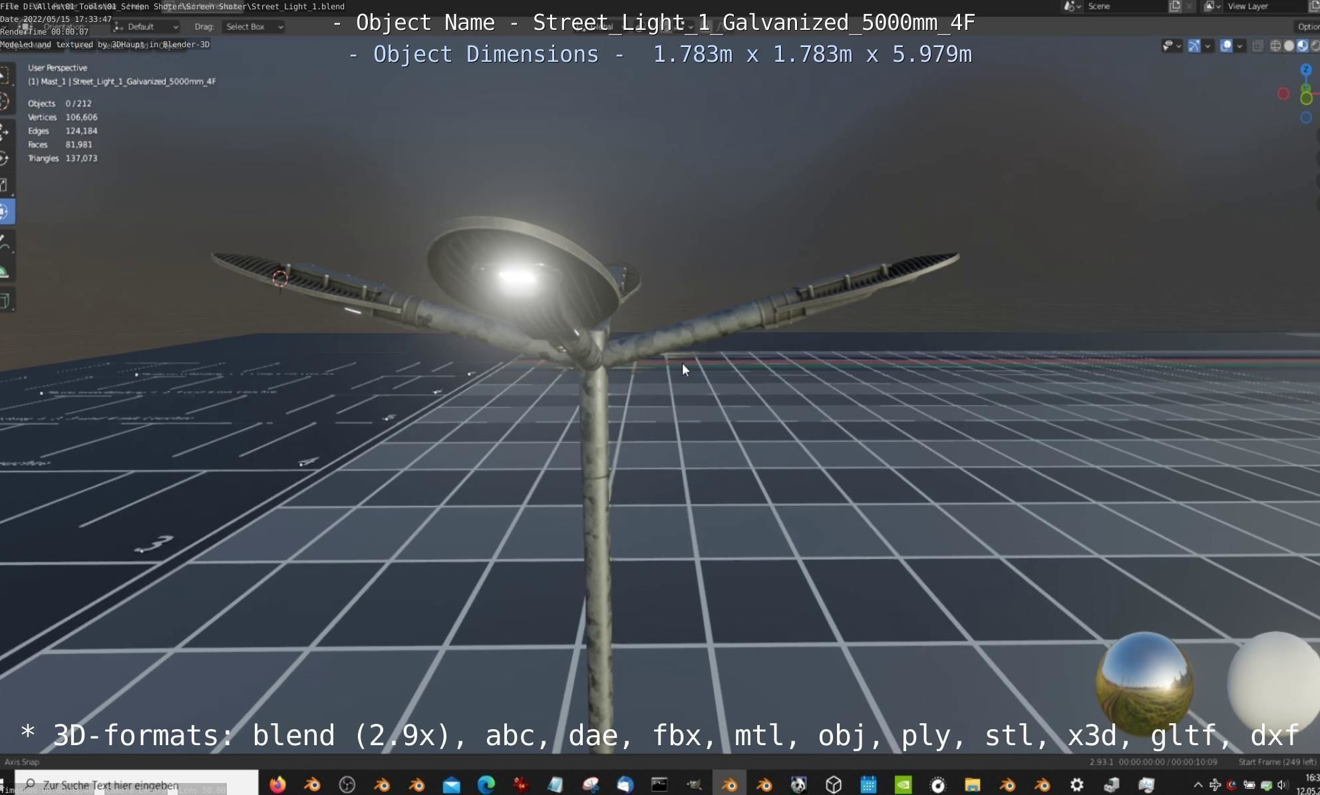Screen dimensions: 1320x795
Task: Expand the overlays options dropdown arrow
Action: point(1239,46)
